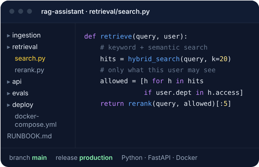Select the evals folder label
Viewport: 259px width, 167px height.
click(x=20, y=93)
